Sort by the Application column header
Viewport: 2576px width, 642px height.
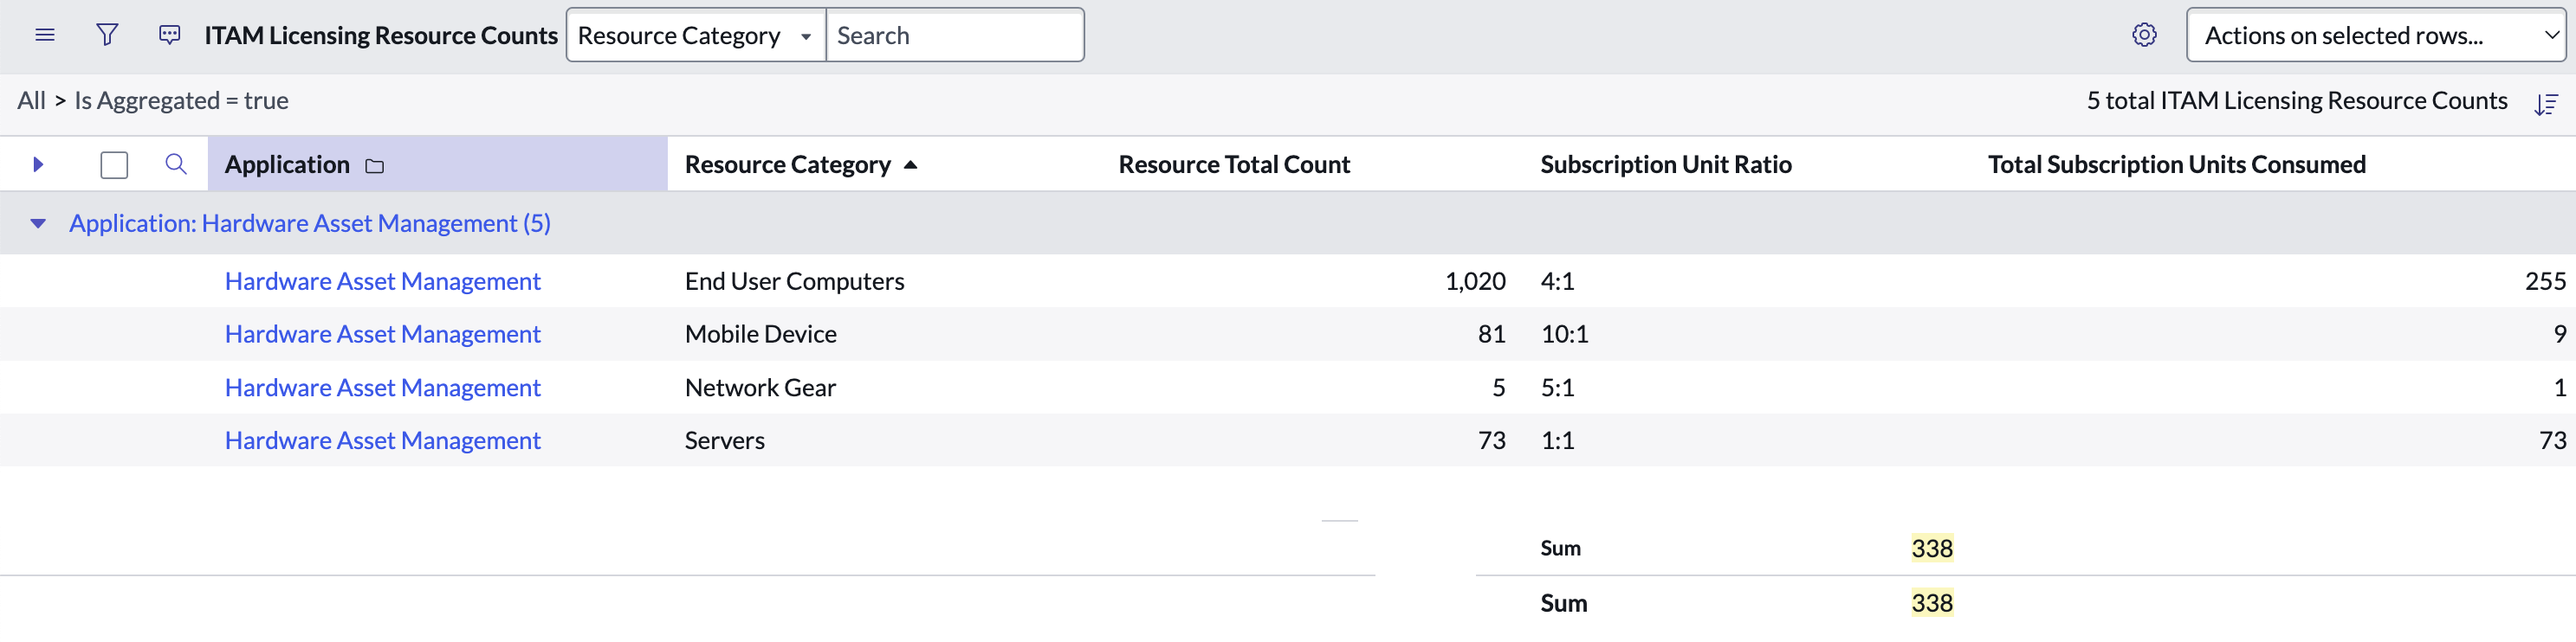[x=287, y=164]
